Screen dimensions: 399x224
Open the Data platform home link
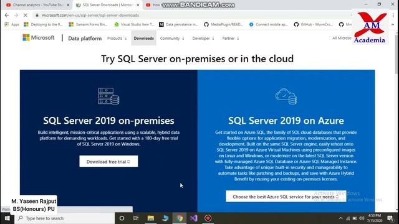click(85, 39)
